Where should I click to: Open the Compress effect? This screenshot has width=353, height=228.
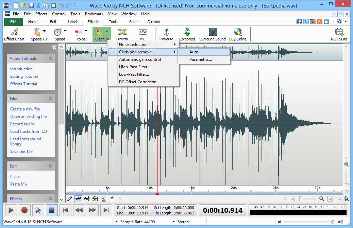(x=187, y=34)
